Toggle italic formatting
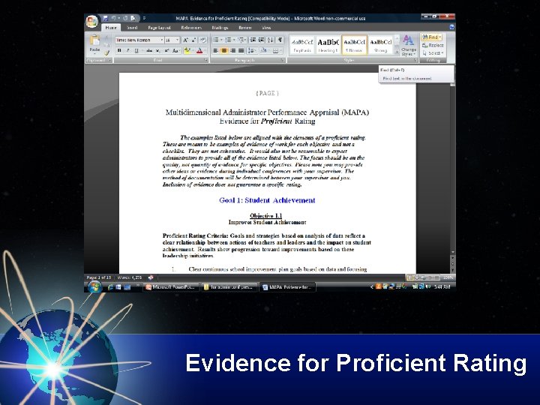This screenshot has width=540, height=405. point(127,51)
